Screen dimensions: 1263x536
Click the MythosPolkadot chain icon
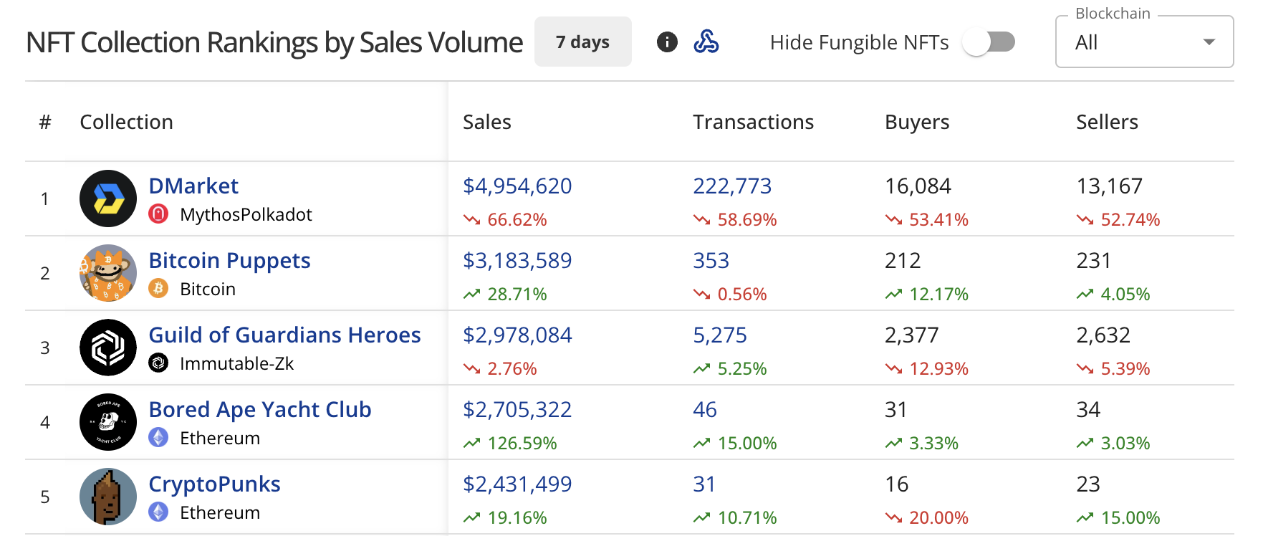pos(158,214)
